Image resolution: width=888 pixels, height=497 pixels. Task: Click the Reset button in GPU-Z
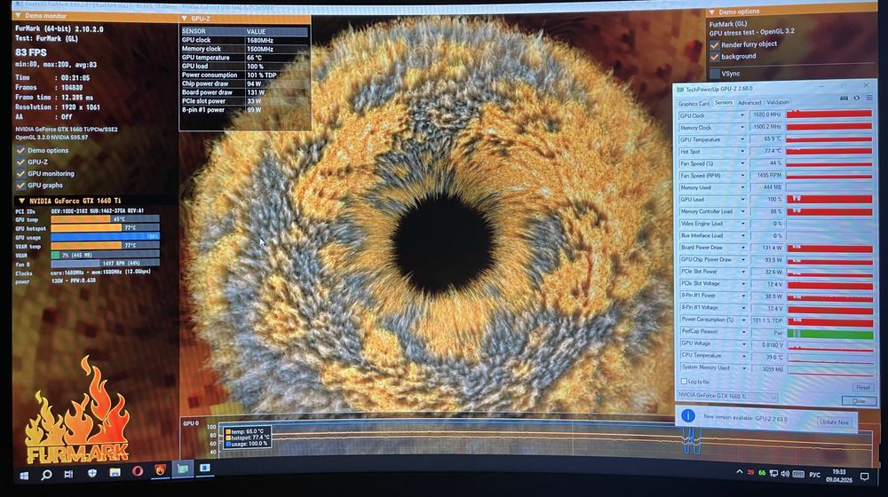(x=862, y=387)
